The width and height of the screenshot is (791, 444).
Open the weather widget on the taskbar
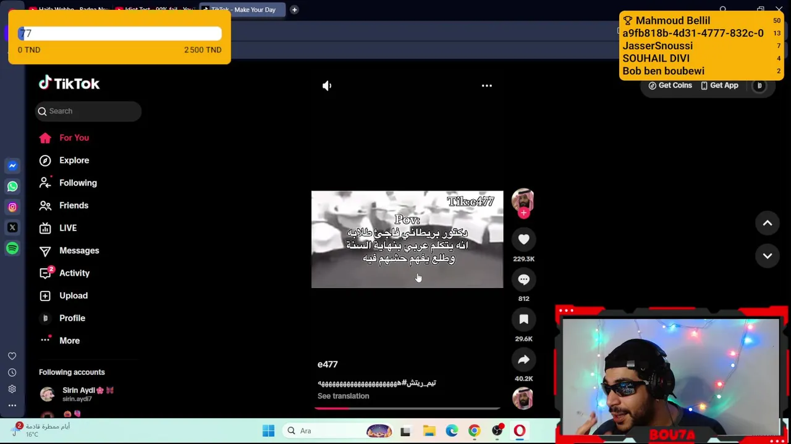pyautogui.click(x=41, y=430)
